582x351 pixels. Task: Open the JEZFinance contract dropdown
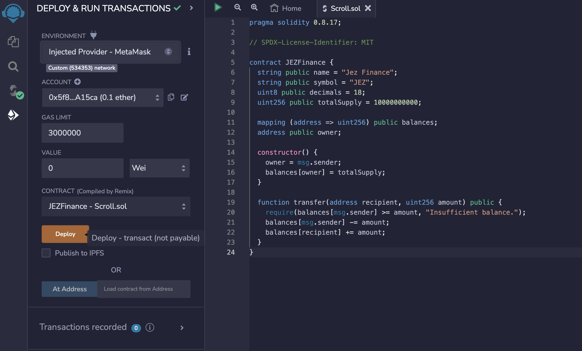[116, 206]
